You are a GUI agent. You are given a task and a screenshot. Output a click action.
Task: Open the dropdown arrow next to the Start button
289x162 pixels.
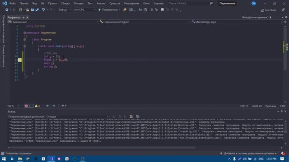click(x=119, y=10)
